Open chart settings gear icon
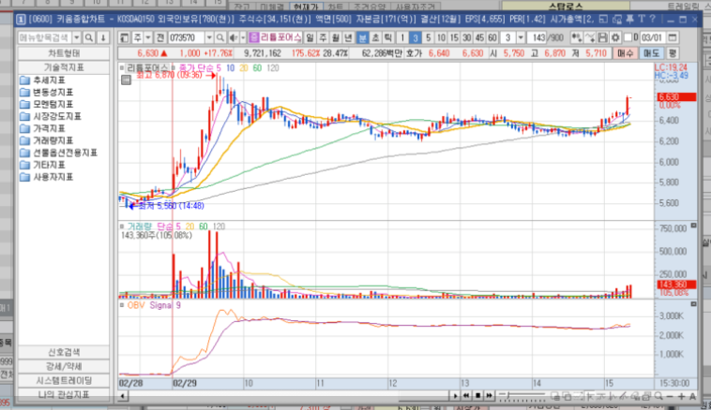711x410 pixels. (615, 37)
